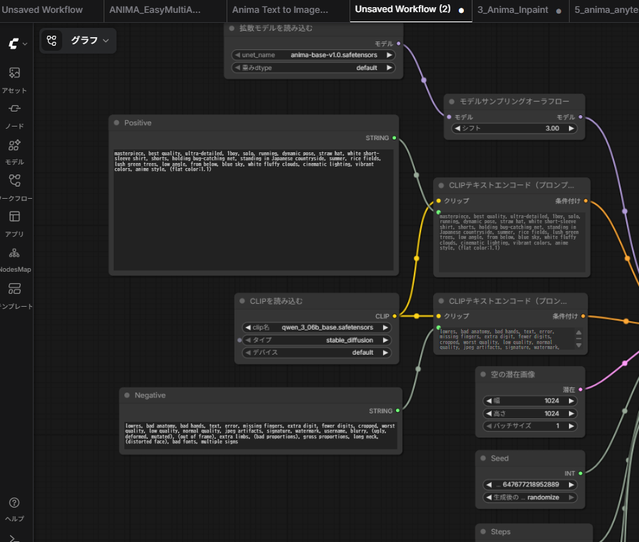Click the 潜在 output port on 空の潜在画像
The image size is (639, 542).
pos(580,390)
